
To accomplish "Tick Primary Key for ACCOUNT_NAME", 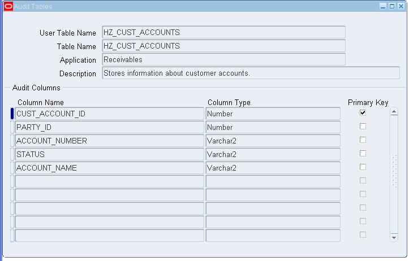I will coord(363,167).
